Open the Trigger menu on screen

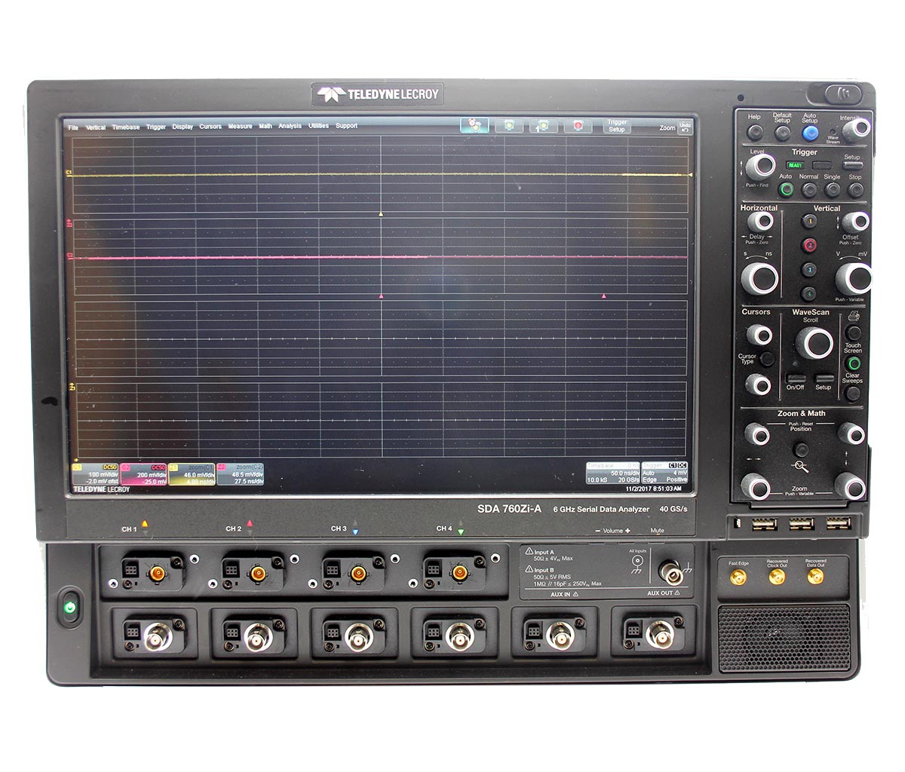click(x=156, y=127)
